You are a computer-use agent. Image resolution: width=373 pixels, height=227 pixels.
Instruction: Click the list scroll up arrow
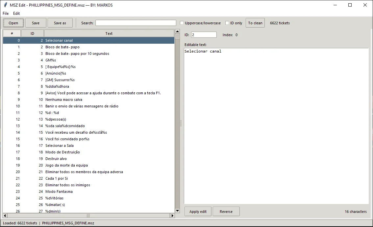pos(178,32)
